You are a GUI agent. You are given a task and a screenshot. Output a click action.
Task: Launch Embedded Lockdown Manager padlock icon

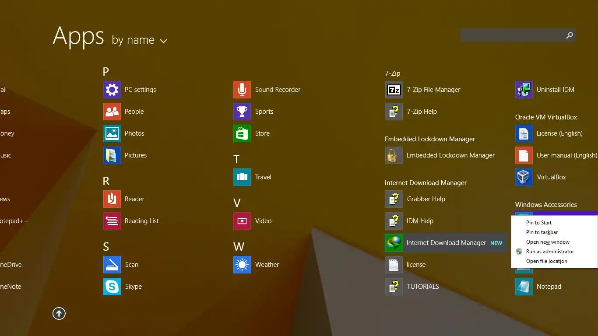pos(394,155)
